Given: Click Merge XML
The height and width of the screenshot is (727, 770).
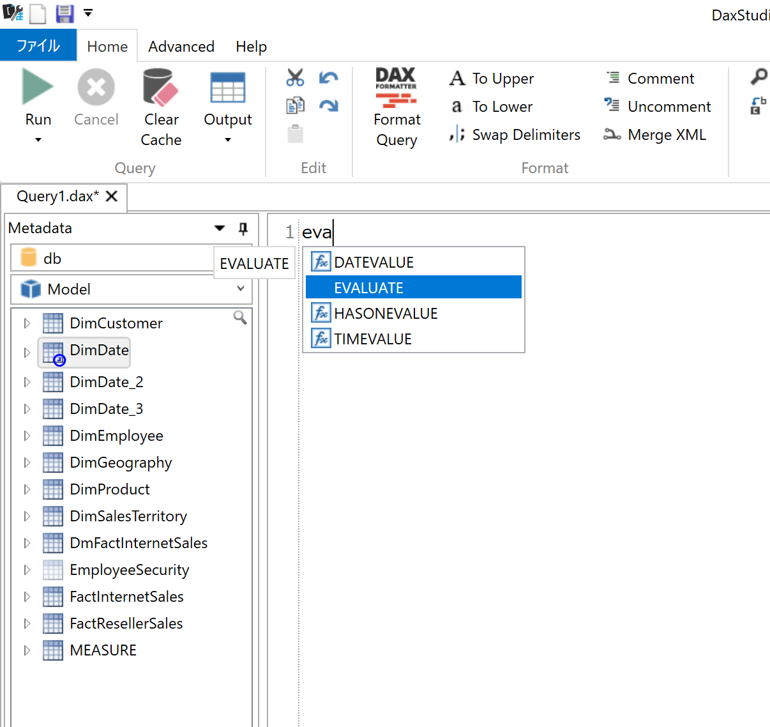Looking at the screenshot, I should [655, 135].
